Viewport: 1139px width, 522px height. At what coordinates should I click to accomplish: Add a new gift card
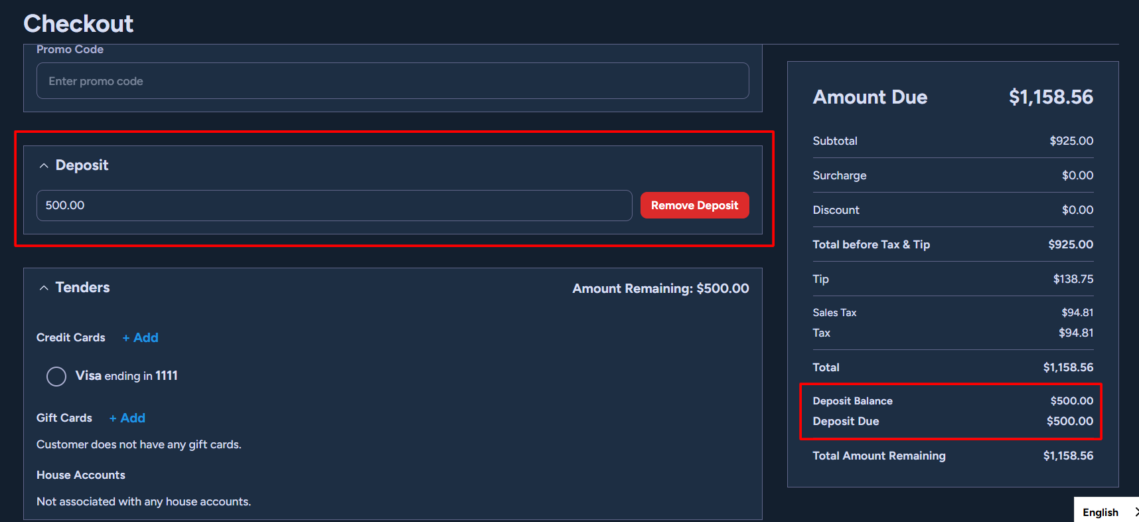[127, 418]
